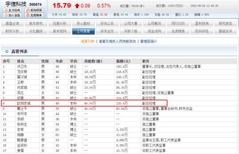Click the 职务 column header
This screenshot has width=239, height=154.
146,61
